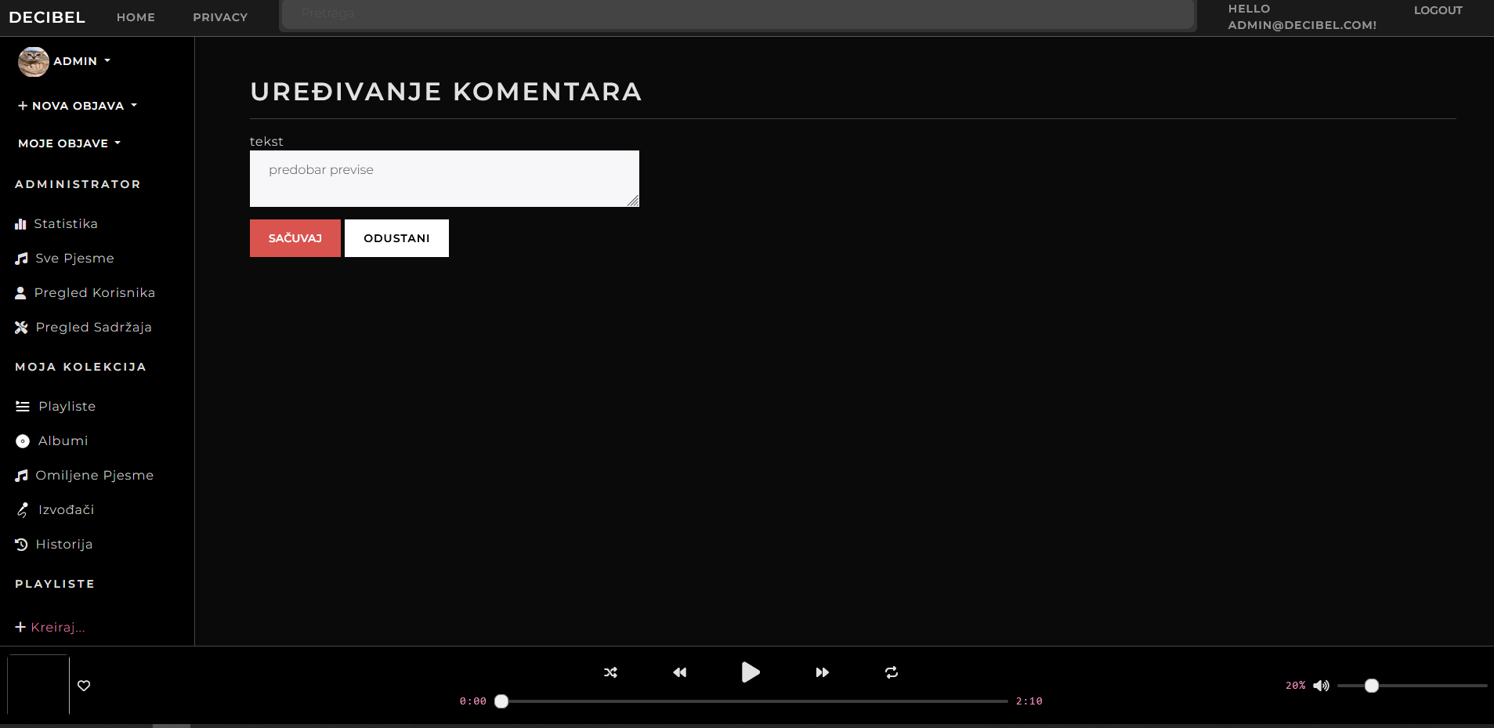Click the textarea resize grip corner
1494x728 pixels.
(633, 201)
